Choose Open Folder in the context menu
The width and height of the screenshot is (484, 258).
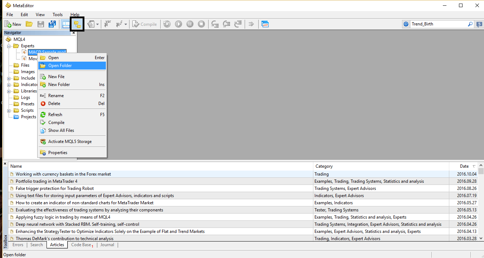(x=72, y=66)
